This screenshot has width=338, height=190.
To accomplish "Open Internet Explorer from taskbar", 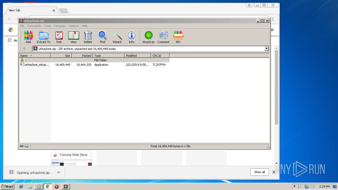I will [21, 187].
